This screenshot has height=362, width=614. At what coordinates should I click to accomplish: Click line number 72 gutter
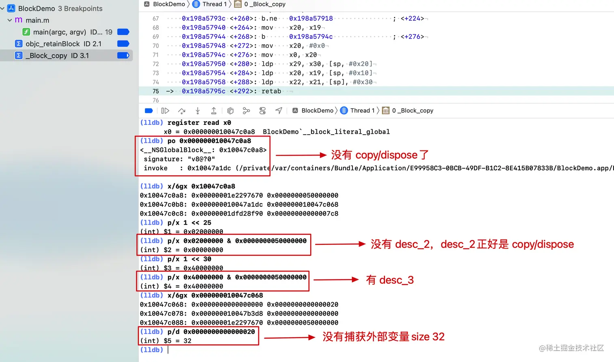156,64
